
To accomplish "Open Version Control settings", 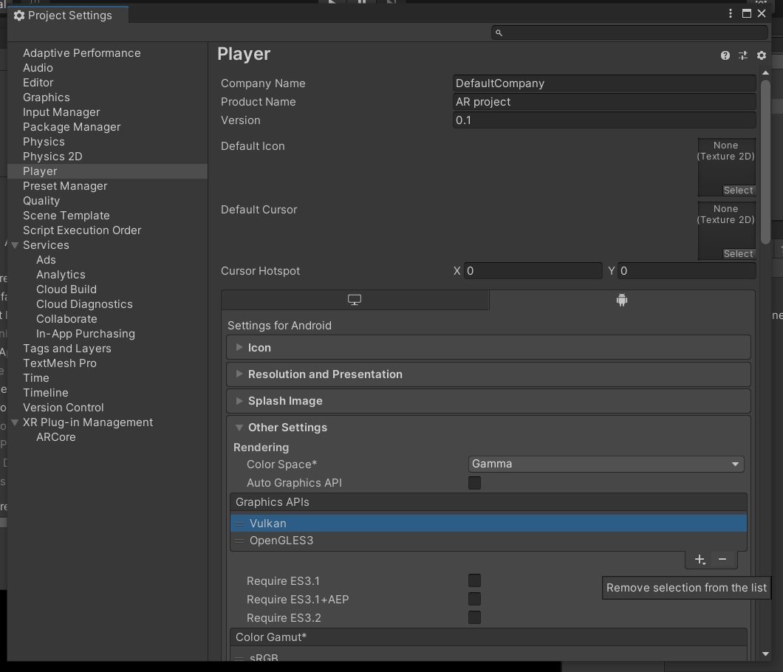I will (64, 408).
